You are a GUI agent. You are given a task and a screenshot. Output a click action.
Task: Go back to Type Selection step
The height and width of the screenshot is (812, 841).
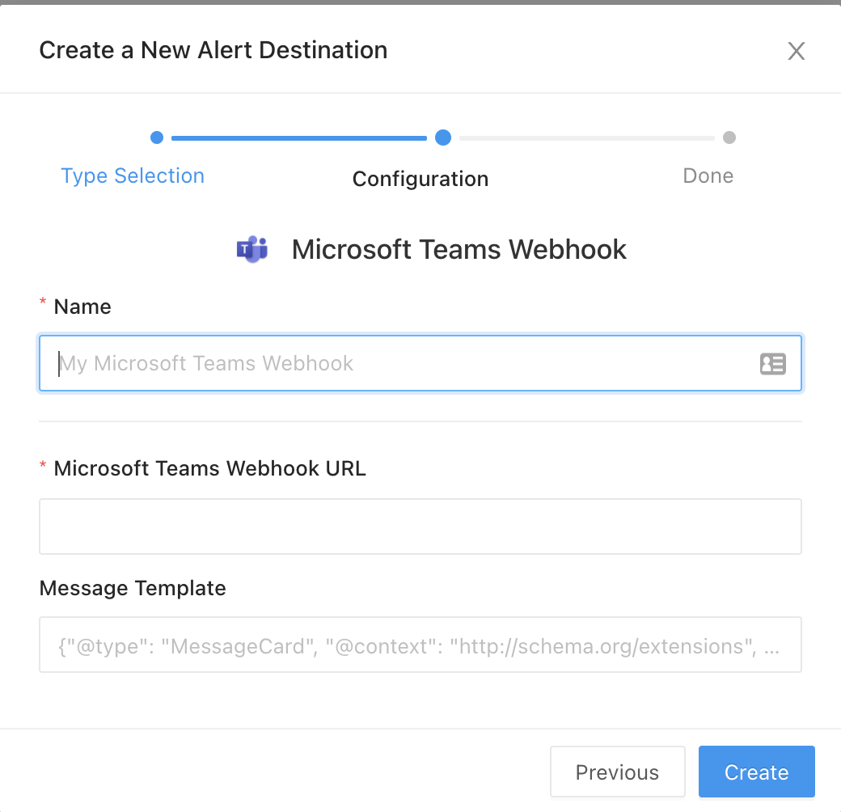click(x=133, y=176)
